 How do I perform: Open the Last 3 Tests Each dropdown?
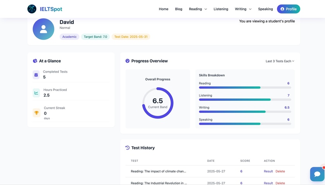pyautogui.click(x=280, y=61)
